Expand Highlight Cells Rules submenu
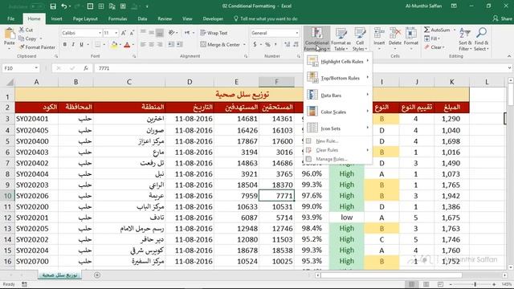This screenshot has width=514, height=289. [x=338, y=61]
